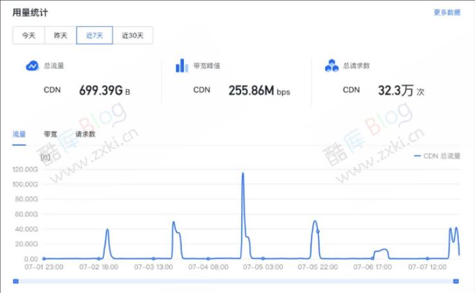This screenshot has height=293, width=475.
Task: Click the data point at 07-04 08:00
Action: pos(208,259)
